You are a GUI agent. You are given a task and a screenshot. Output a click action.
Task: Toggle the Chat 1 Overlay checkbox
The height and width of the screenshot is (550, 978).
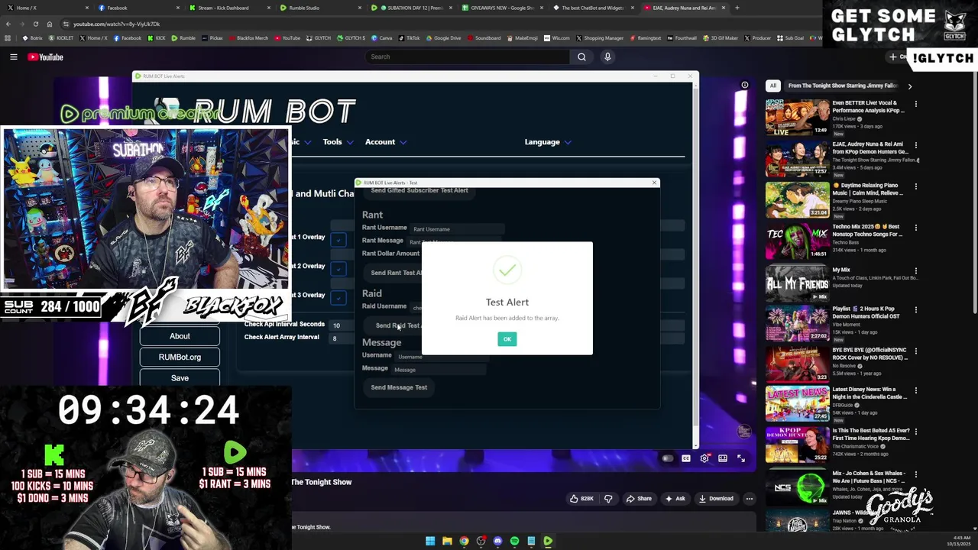point(338,239)
